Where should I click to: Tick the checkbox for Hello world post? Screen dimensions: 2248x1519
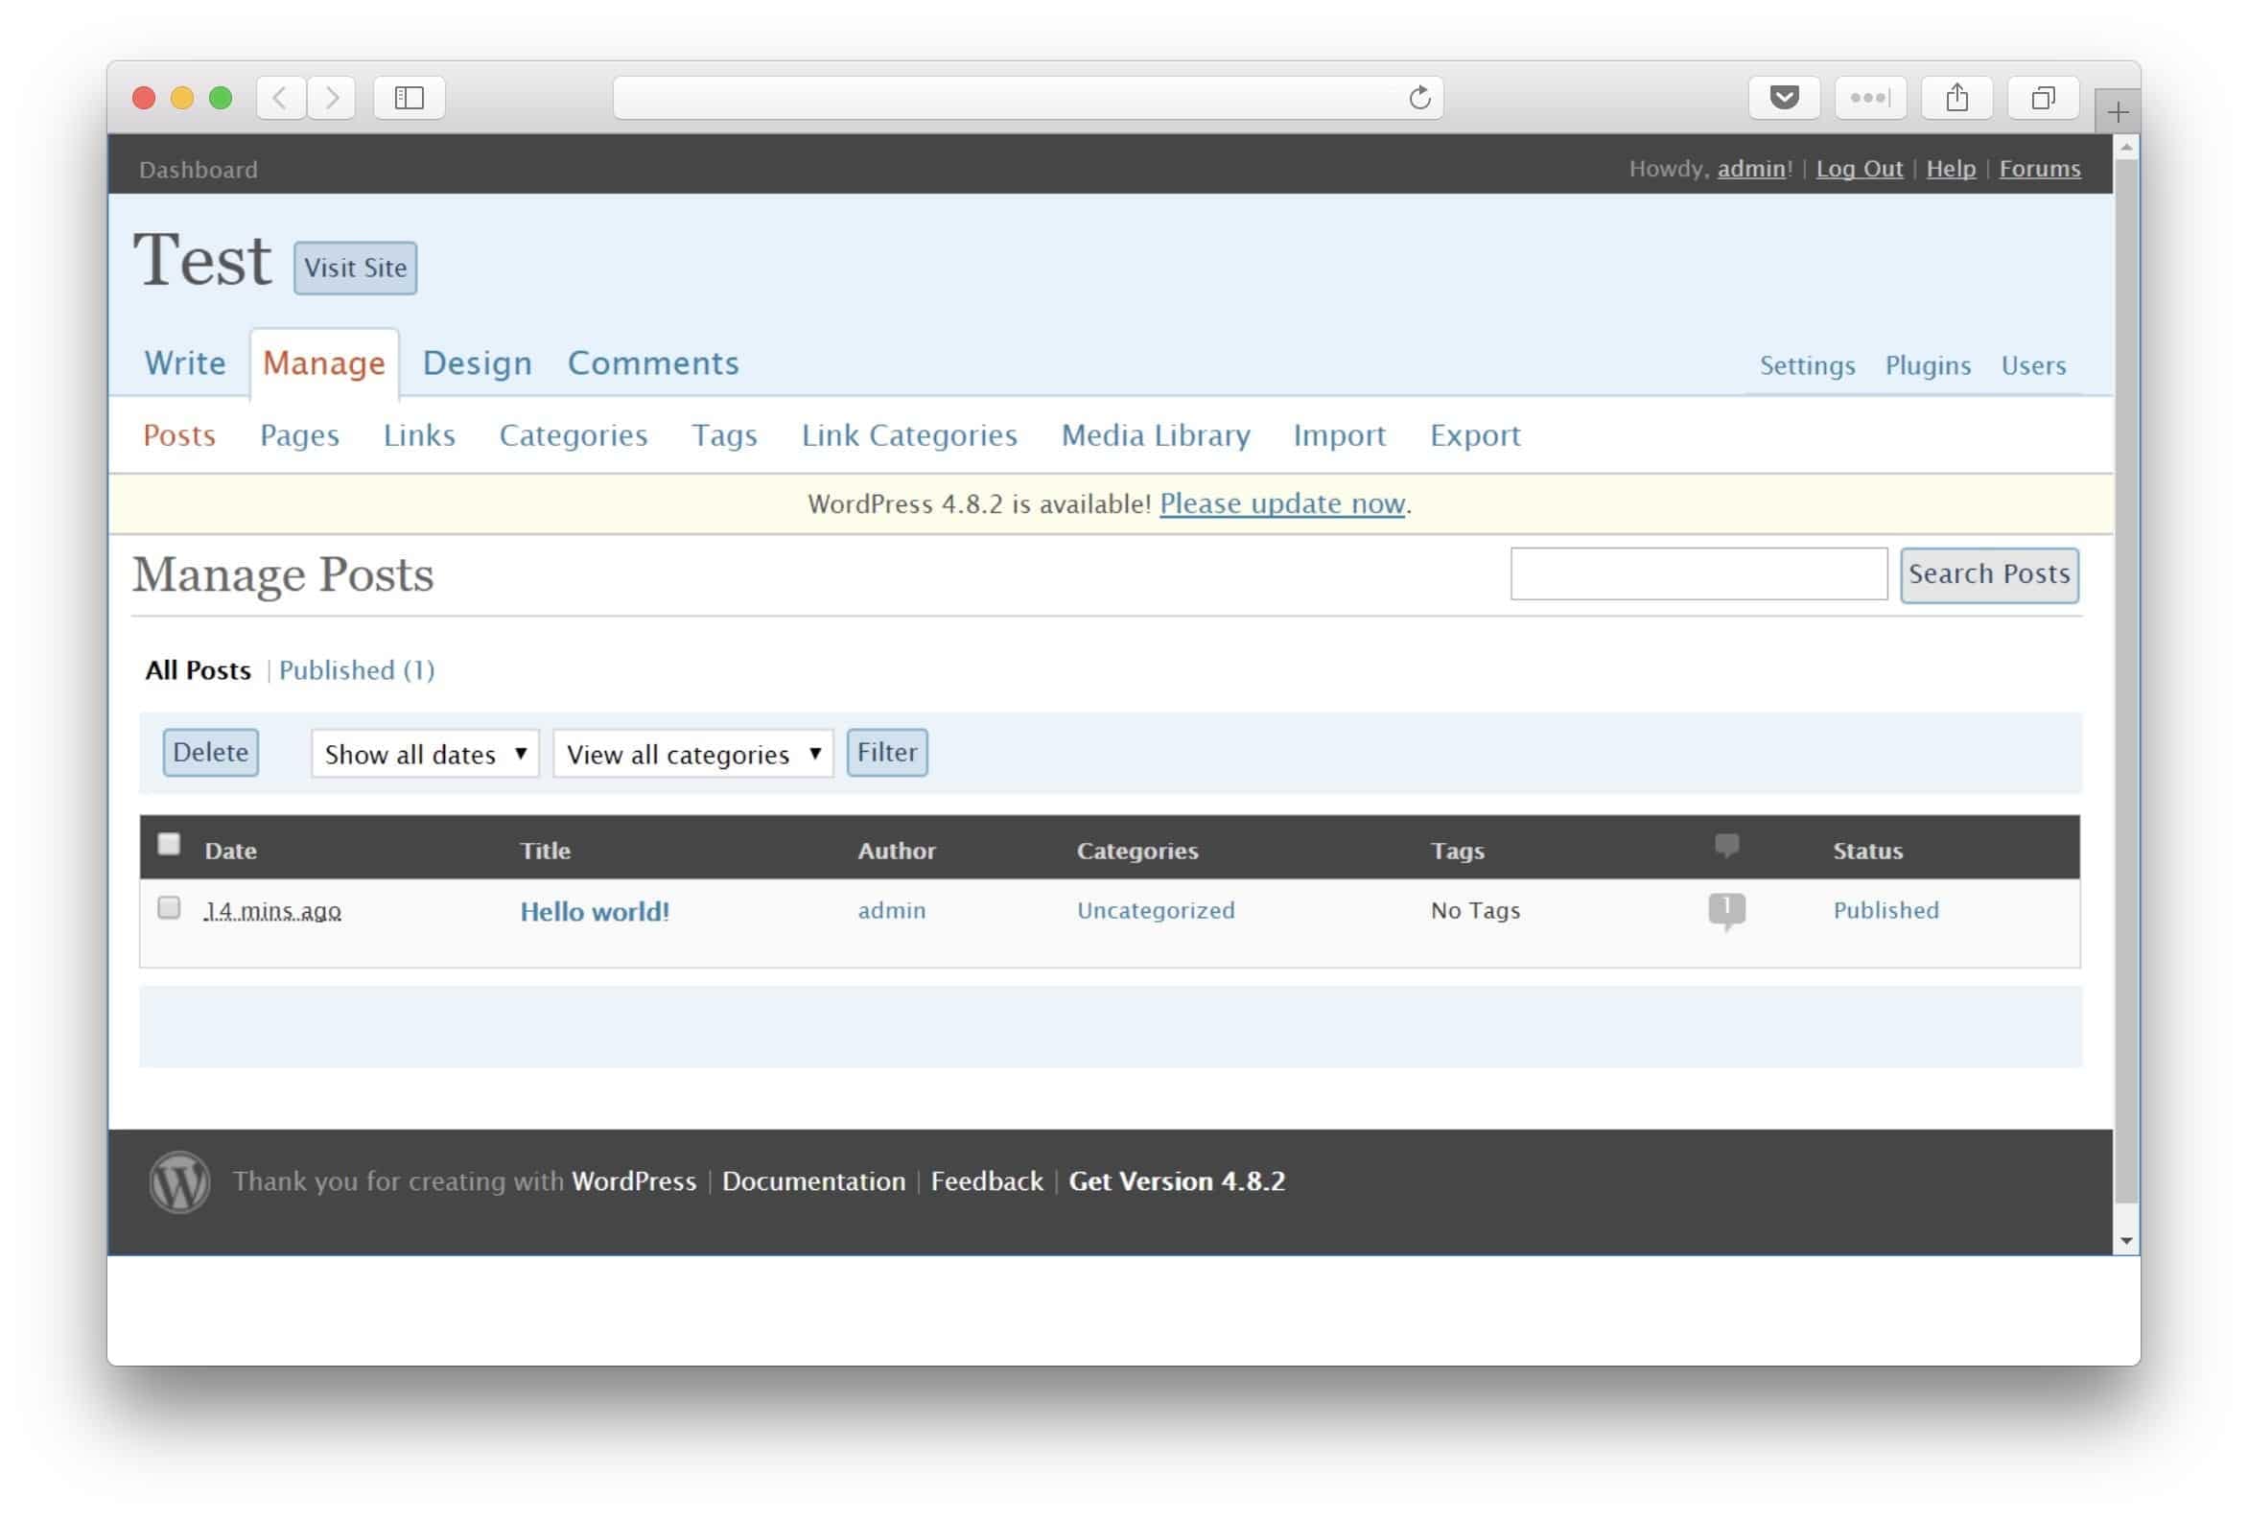(x=170, y=907)
